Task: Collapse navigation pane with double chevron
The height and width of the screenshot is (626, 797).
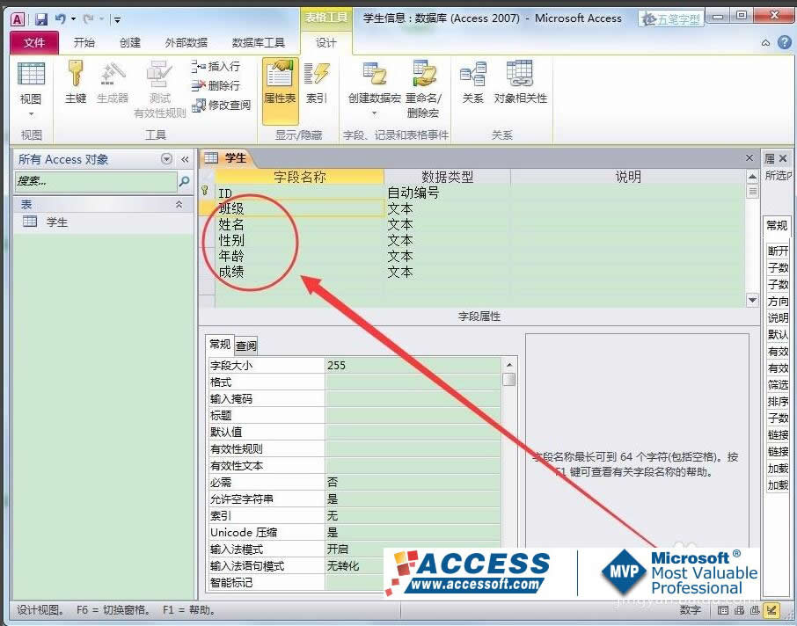Action: (185, 159)
